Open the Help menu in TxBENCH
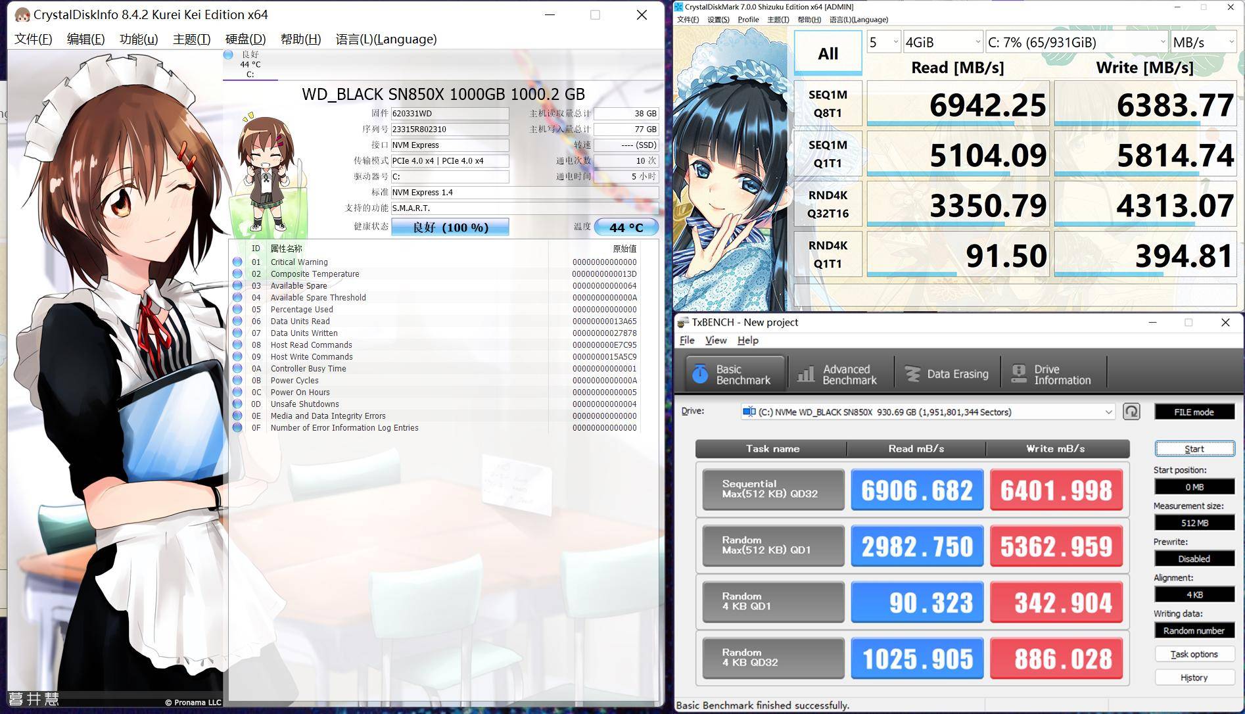 [748, 340]
